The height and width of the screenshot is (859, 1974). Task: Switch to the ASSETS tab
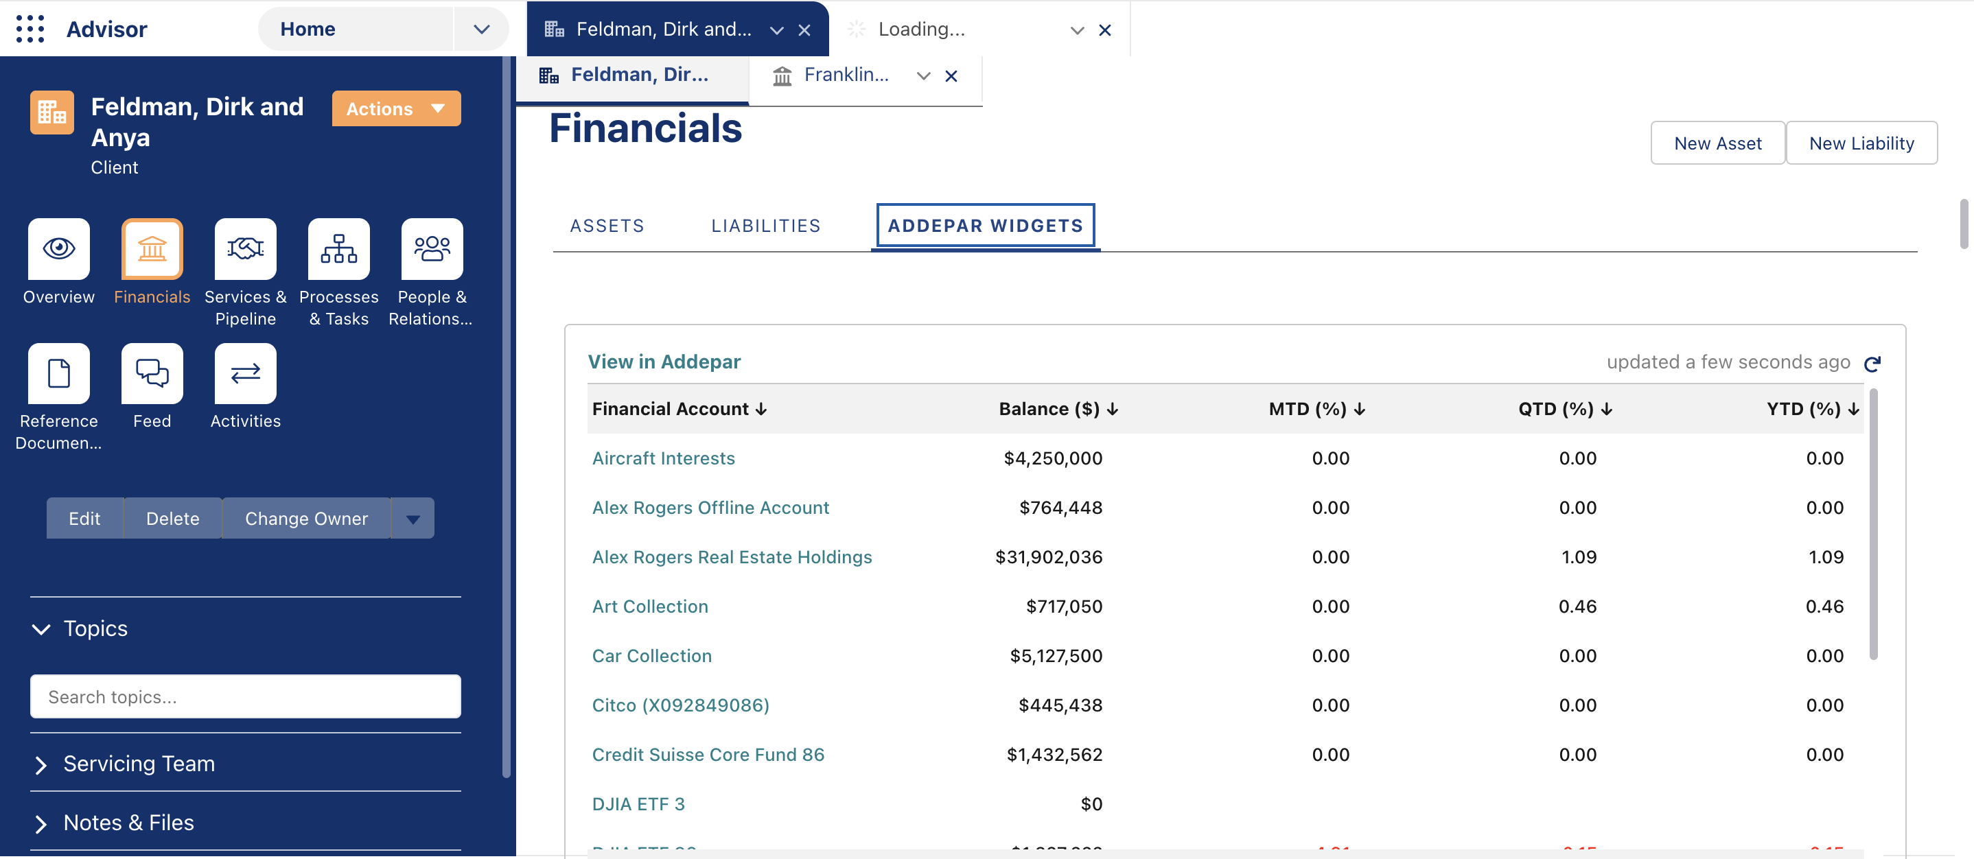pyautogui.click(x=607, y=226)
